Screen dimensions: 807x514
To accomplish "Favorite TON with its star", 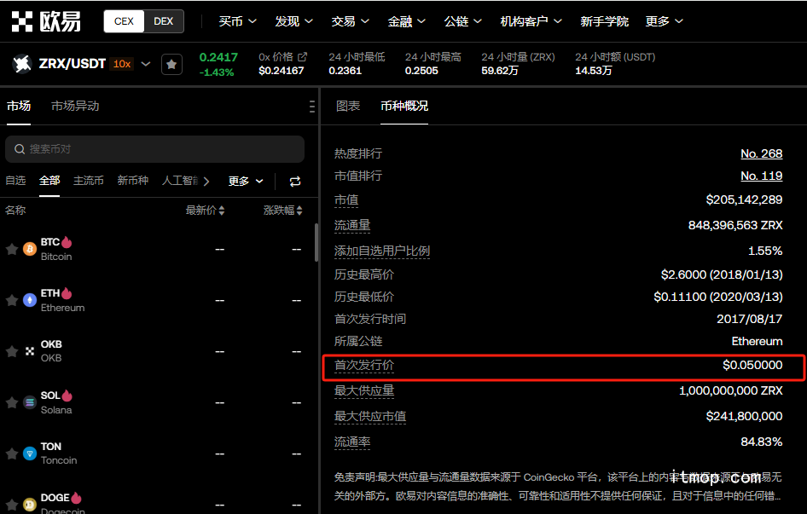I will [11, 453].
